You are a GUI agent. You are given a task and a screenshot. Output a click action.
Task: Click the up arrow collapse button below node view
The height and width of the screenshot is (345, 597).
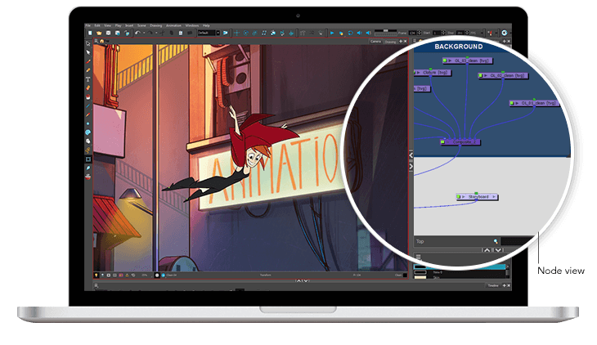[487, 250]
